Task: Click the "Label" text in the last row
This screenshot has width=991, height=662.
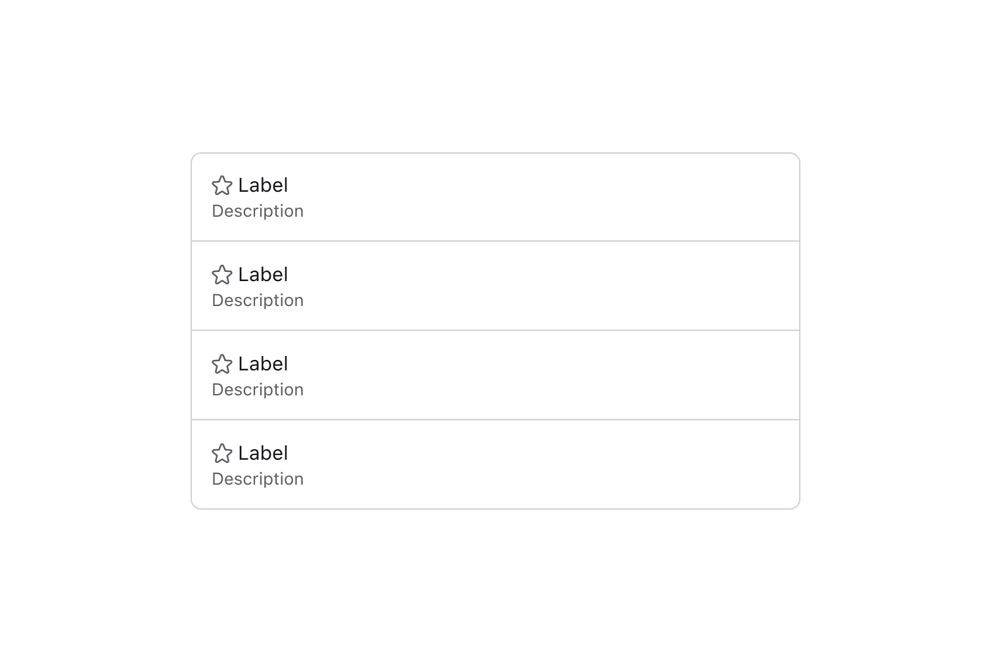Action: point(263,454)
